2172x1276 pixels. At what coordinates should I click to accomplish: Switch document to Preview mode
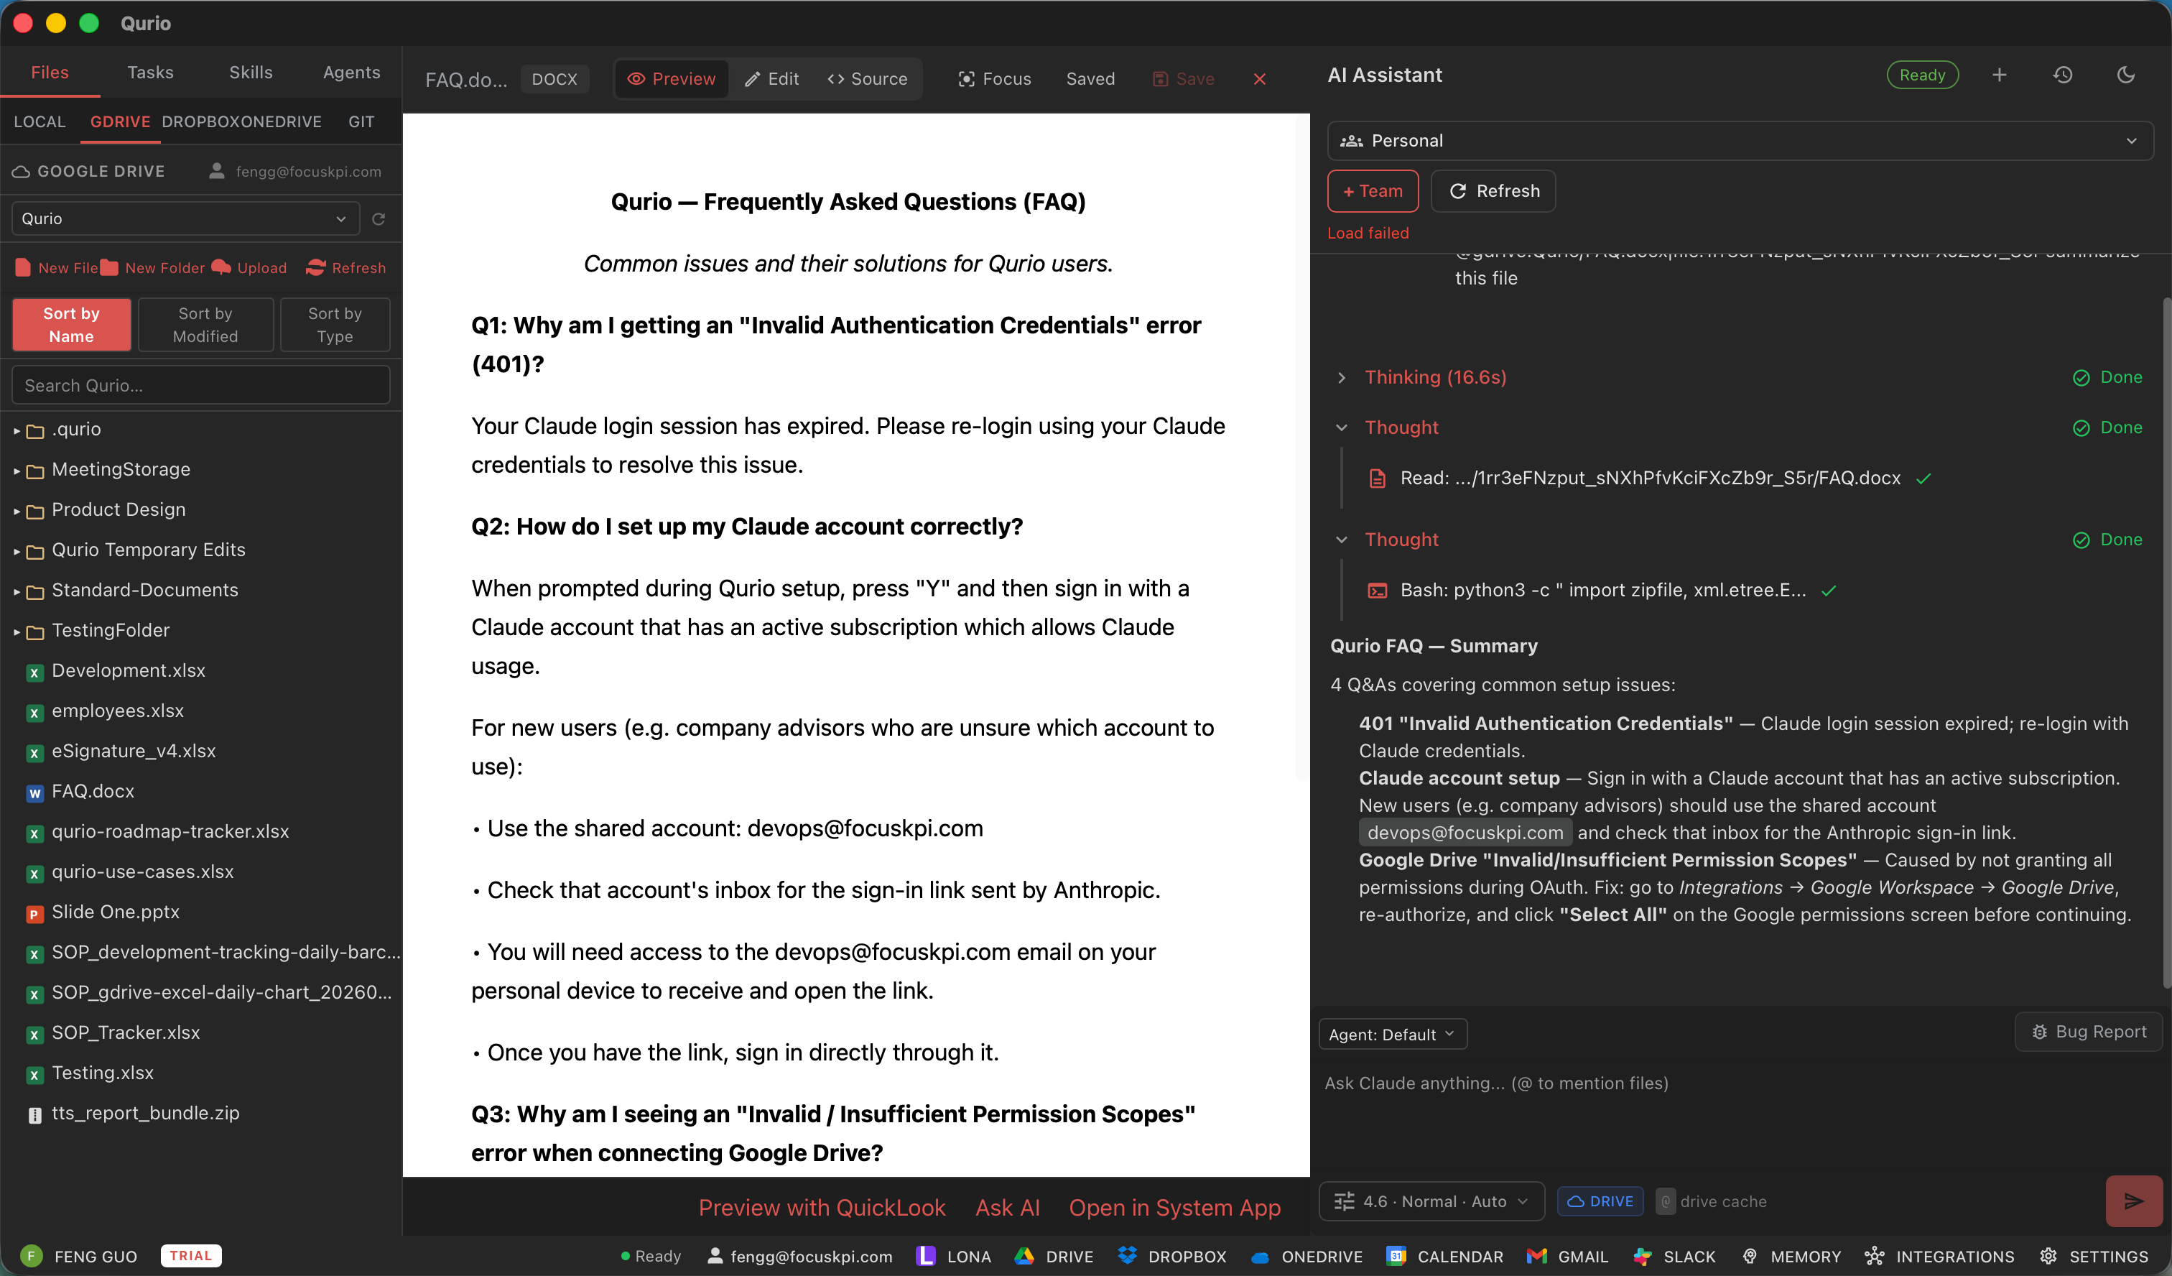tap(672, 79)
